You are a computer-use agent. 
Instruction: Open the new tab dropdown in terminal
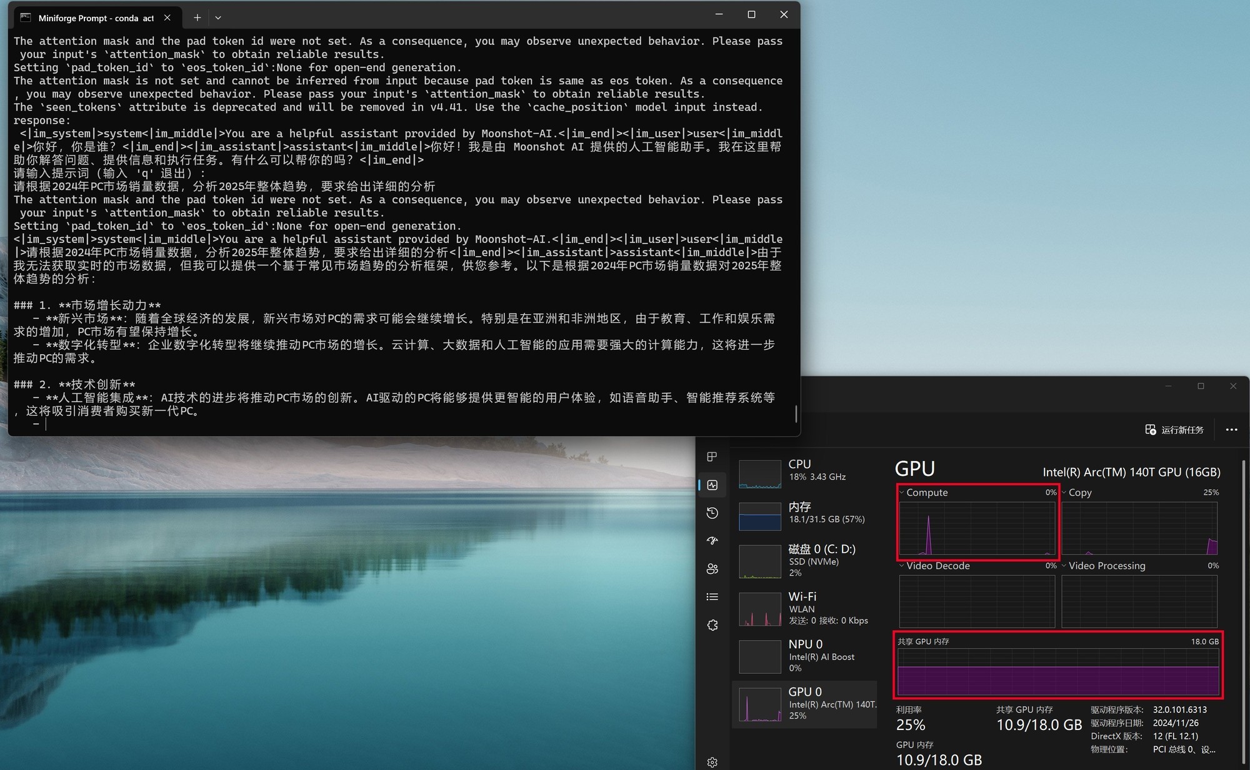click(217, 17)
